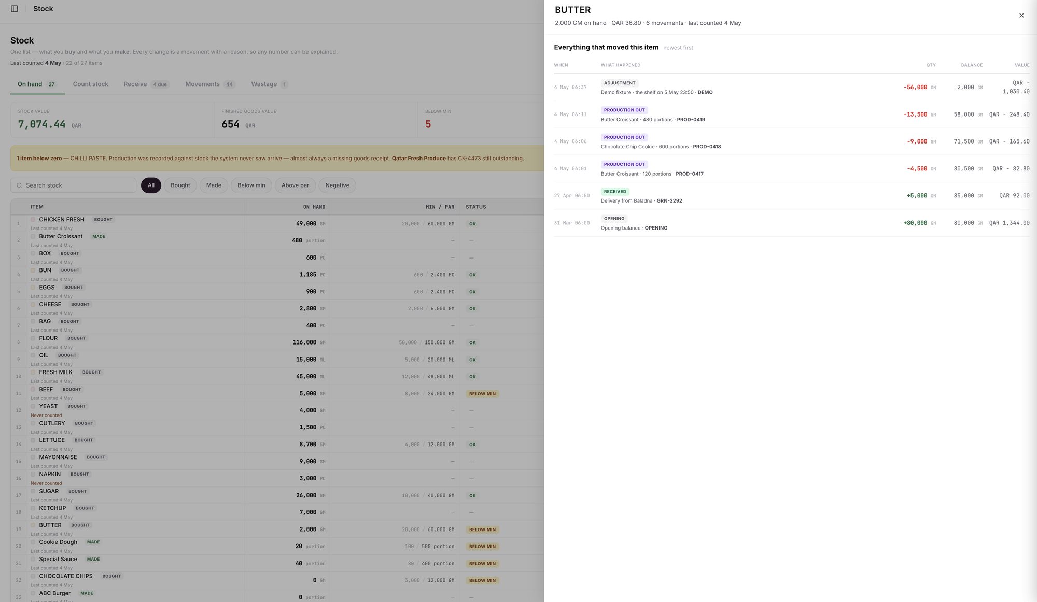Filter stock by Bought
Screen dimensions: 1037x602
(180, 185)
